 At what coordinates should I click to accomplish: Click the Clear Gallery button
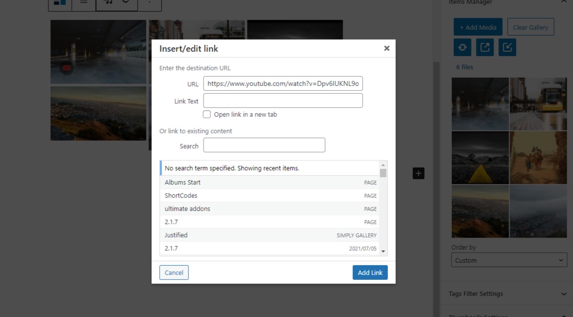coord(531,27)
